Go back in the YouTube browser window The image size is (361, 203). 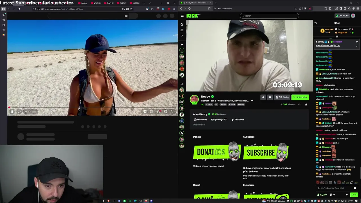tap(8, 9)
